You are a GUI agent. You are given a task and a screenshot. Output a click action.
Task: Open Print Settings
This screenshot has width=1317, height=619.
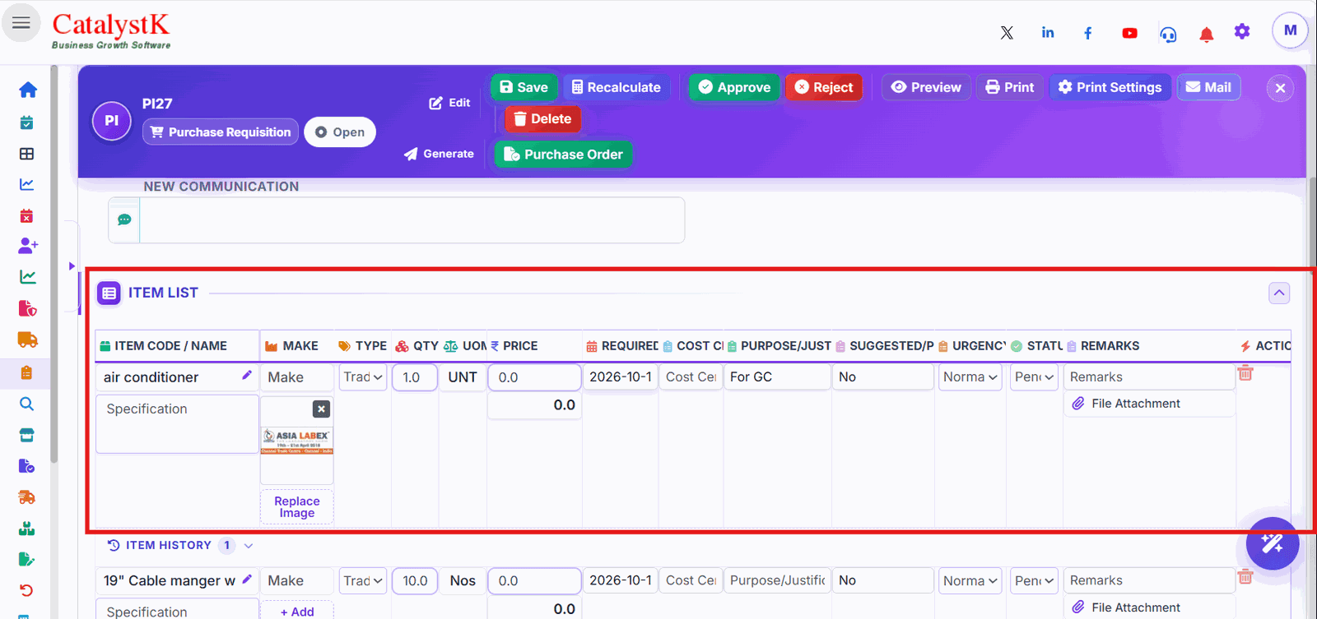tap(1110, 87)
